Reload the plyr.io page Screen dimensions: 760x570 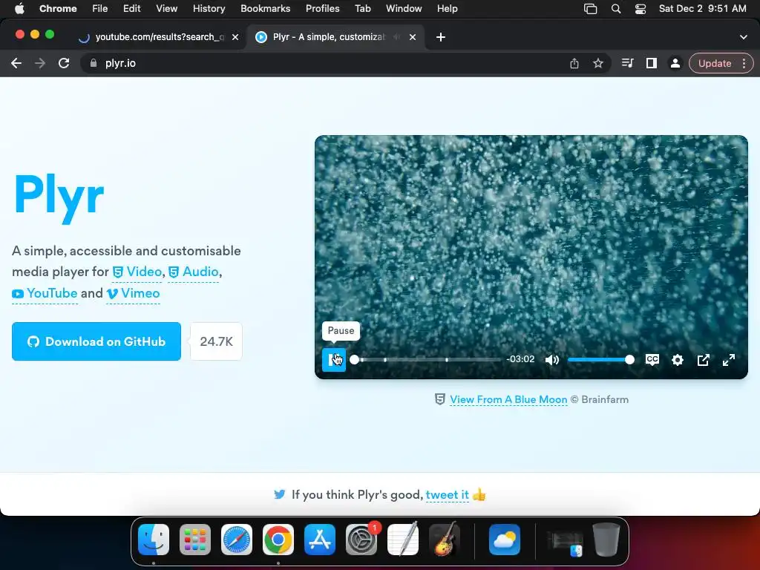point(64,64)
